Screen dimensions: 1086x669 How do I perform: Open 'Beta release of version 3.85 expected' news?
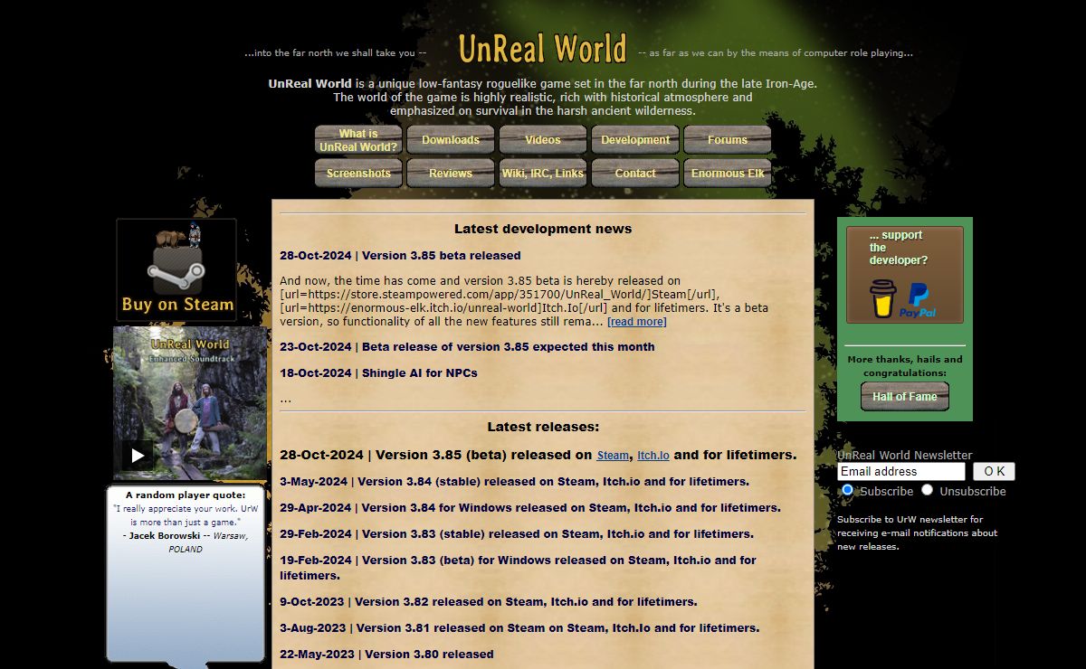pyautogui.click(x=467, y=347)
